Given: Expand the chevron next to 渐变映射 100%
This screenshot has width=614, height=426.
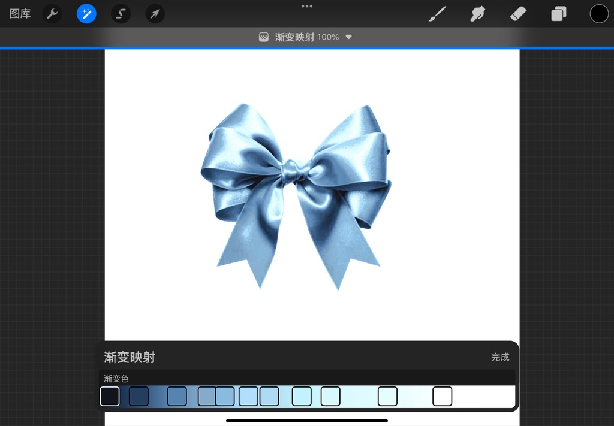Looking at the screenshot, I should 348,37.
